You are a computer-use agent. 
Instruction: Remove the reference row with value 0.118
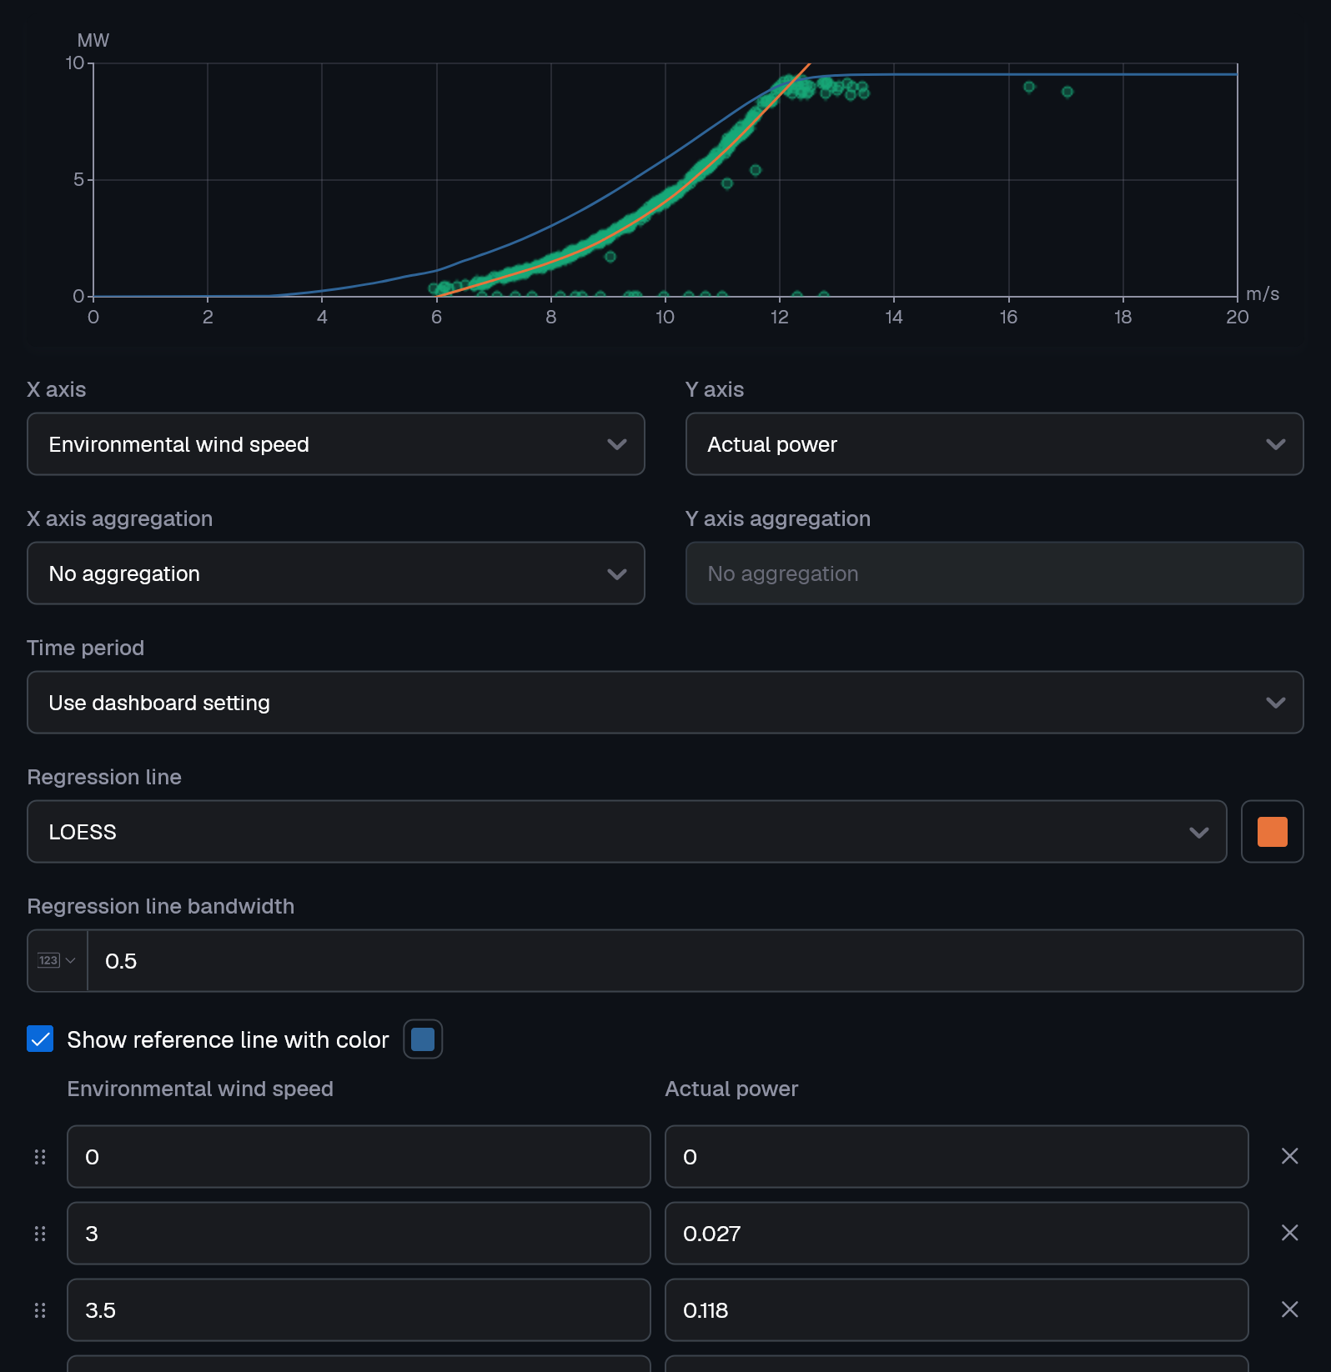pos(1289,1309)
